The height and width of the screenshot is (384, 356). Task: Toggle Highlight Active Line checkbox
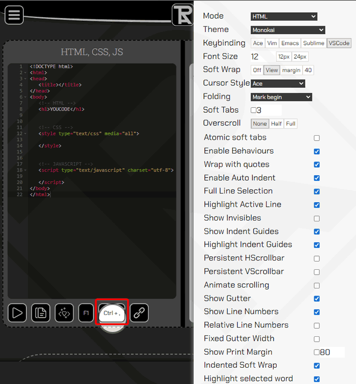pos(317,205)
